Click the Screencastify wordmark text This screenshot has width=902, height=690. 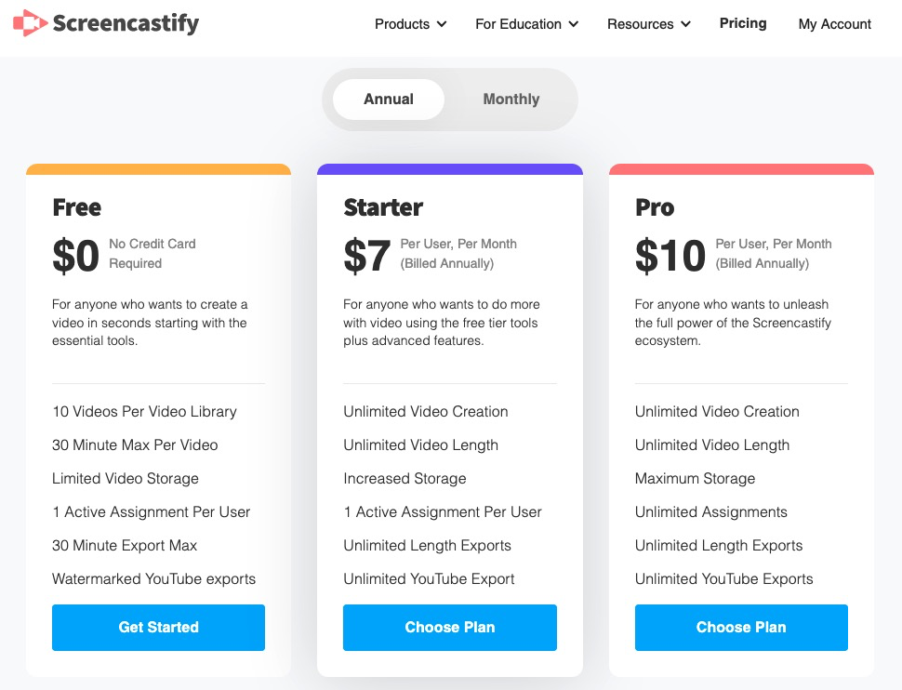[126, 23]
